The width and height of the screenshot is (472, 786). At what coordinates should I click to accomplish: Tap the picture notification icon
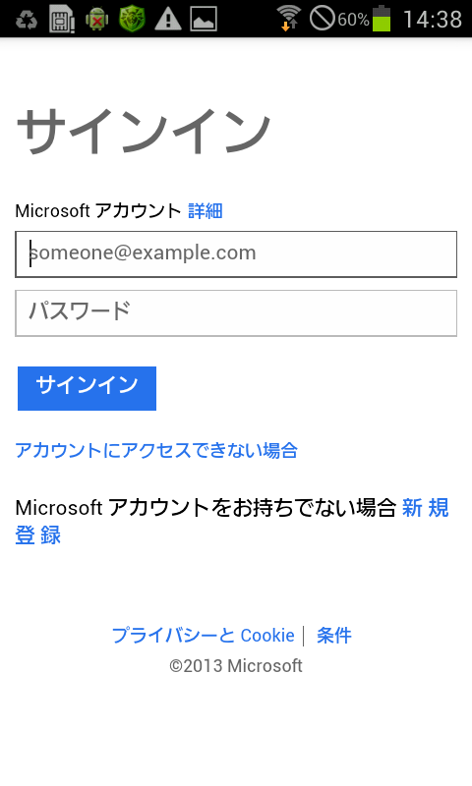(204, 19)
